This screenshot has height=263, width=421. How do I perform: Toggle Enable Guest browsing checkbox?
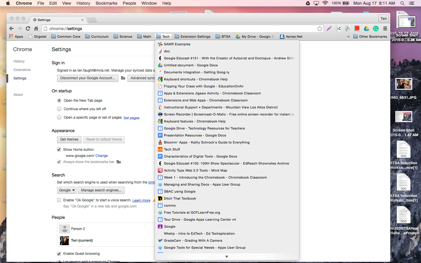[x=59, y=254]
